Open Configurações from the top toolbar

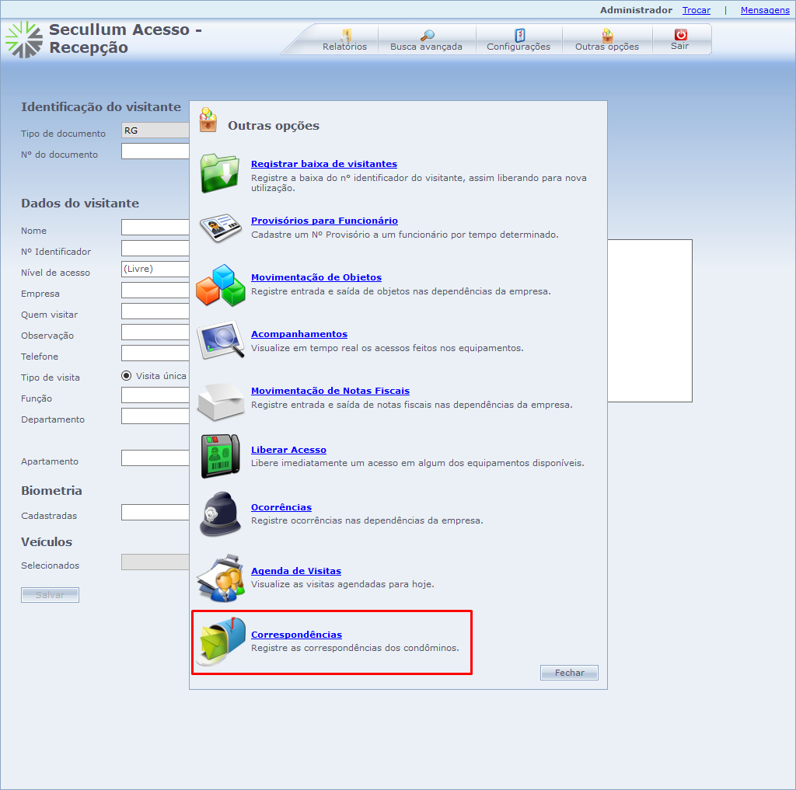(x=518, y=40)
